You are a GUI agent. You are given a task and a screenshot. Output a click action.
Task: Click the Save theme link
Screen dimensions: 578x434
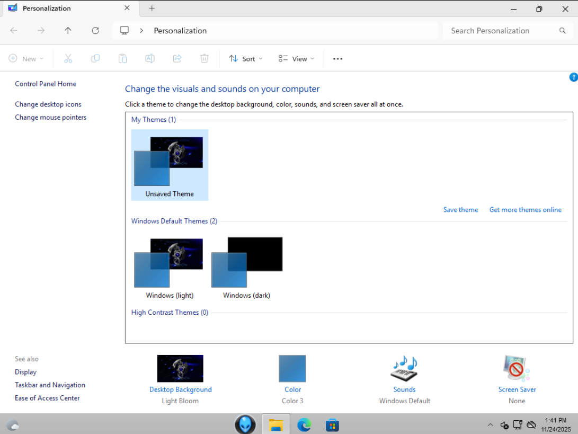click(x=460, y=210)
